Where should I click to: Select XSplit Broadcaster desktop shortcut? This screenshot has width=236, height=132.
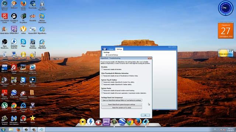pyautogui.click(x=33, y=82)
